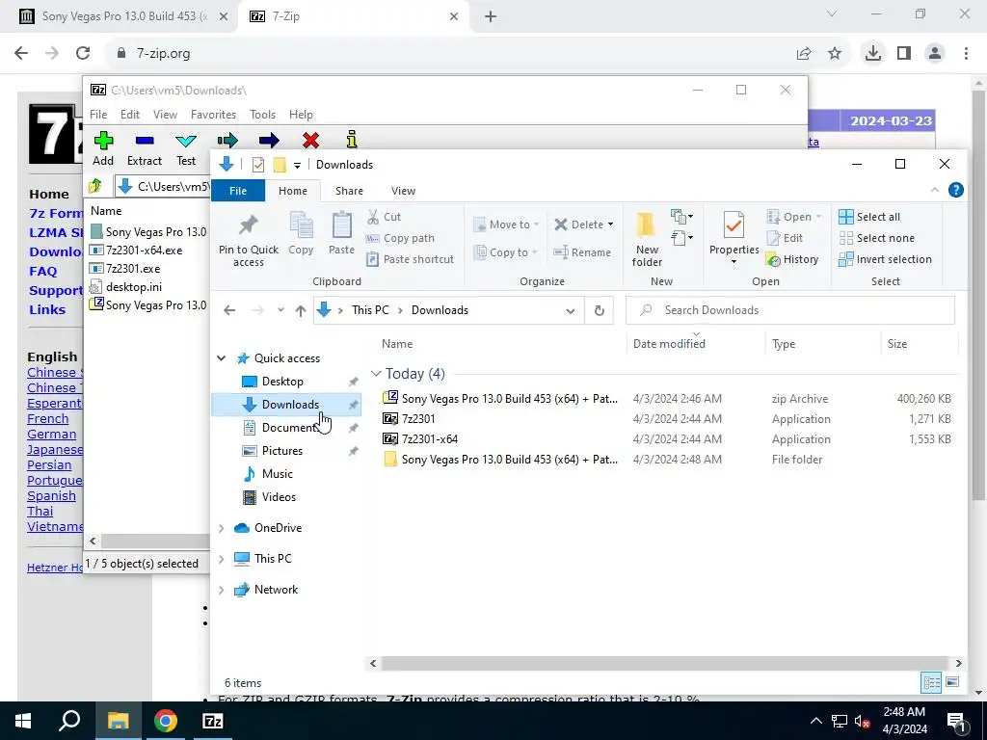987x740 pixels.
Task: Collapse the Today (4) group
Action: (x=377, y=374)
